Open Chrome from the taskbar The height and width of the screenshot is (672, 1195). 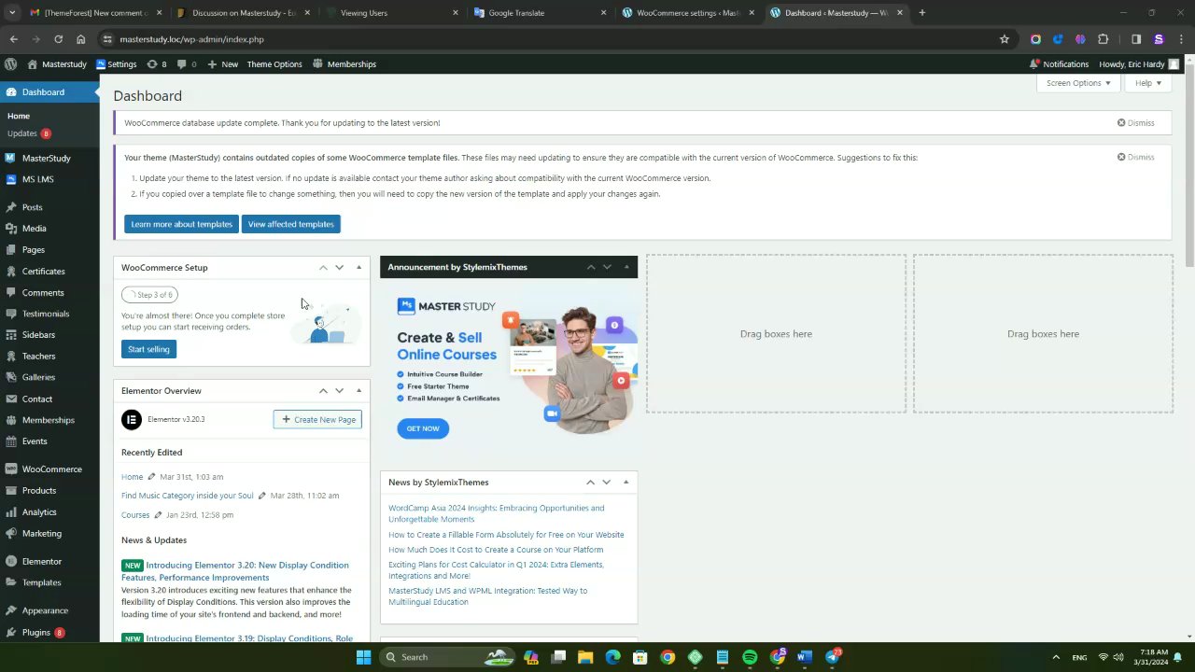tap(668, 657)
